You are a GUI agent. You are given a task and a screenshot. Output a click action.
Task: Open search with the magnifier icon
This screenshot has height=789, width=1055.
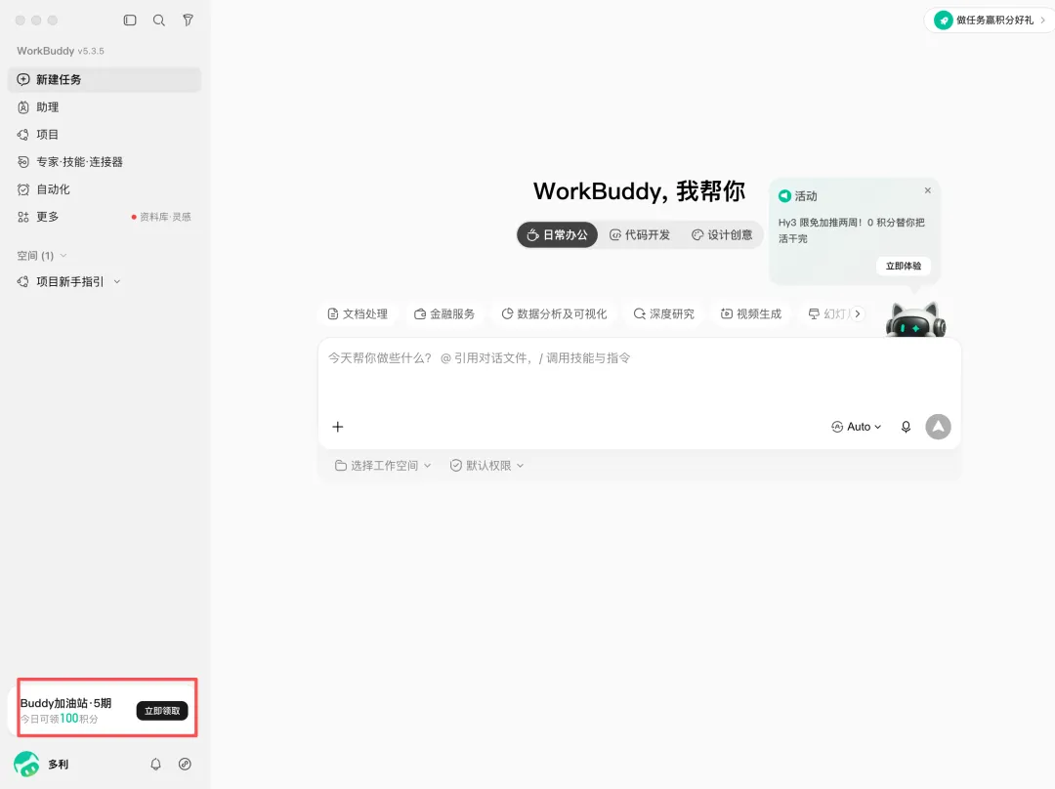click(x=159, y=21)
